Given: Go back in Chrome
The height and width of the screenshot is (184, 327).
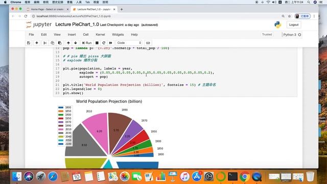Looking at the screenshot, I should 13,16.
